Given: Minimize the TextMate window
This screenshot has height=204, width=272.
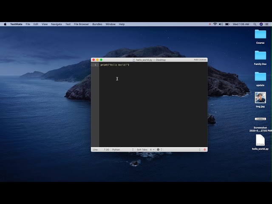Looking at the screenshot, I should 97,60.
